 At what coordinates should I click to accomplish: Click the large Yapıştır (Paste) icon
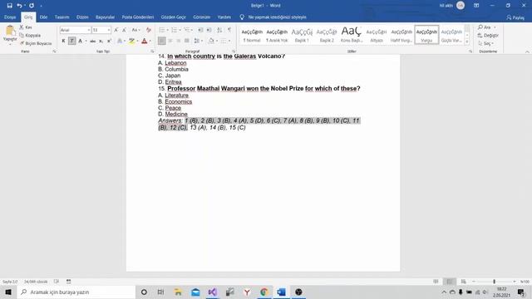tap(10, 31)
